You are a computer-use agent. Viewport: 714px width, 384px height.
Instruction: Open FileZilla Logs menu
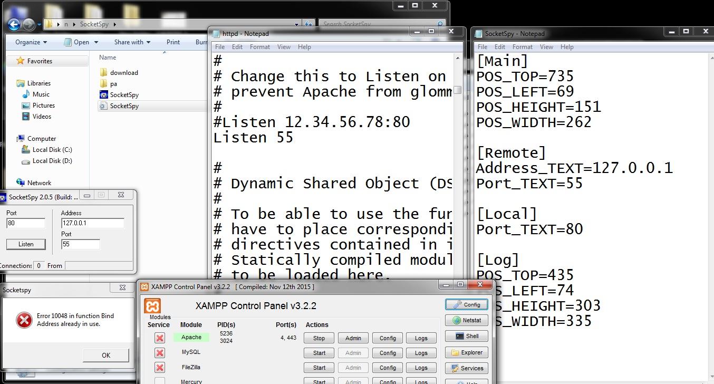pos(421,368)
